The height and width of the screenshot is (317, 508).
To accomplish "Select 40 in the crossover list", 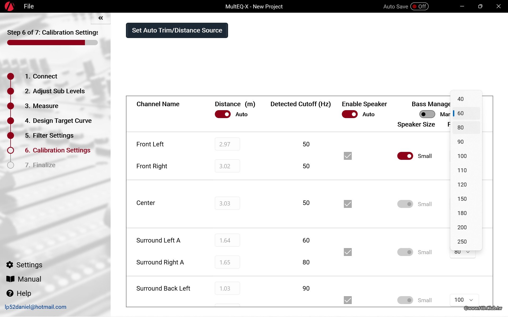I will (x=466, y=99).
